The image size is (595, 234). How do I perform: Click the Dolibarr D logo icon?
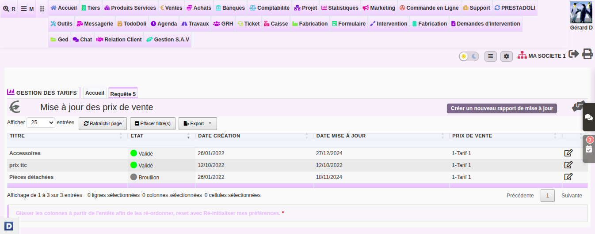[x=9, y=227]
